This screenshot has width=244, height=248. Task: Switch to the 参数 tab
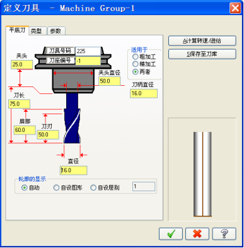(56, 31)
